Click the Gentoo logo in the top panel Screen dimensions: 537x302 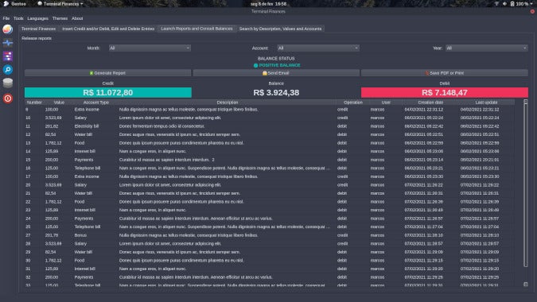pyautogui.click(x=6, y=4)
